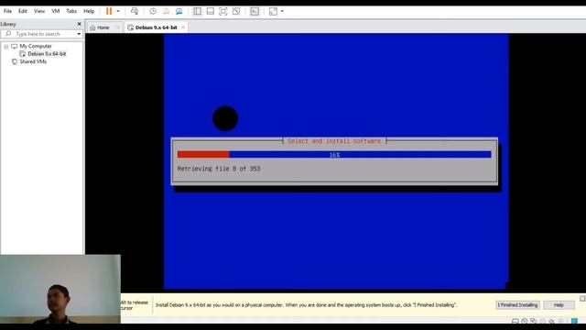Click the Shared VMs icon
The height and width of the screenshot is (330, 586).
tap(15, 61)
